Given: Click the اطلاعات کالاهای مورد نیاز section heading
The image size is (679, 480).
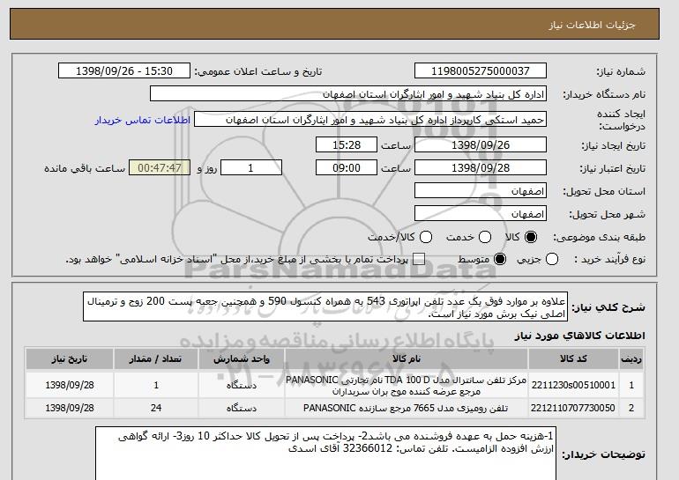Looking at the screenshot, I should (580, 336).
